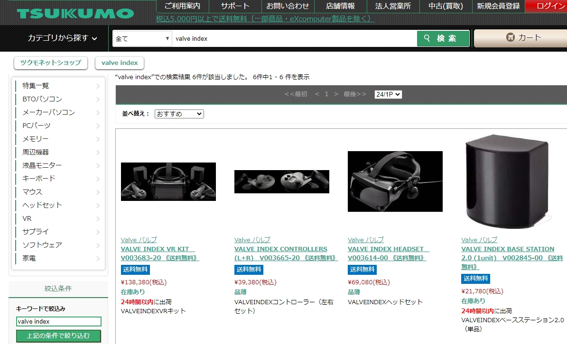Go to first page with <<最初
The height and width of the screenshot is (344, 567).
(x=296, y=94)
